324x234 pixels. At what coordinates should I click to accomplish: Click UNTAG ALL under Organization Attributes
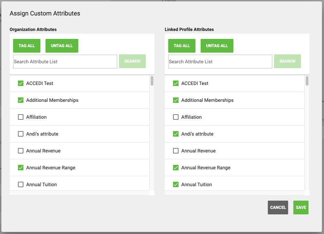[x=62, y=46]
